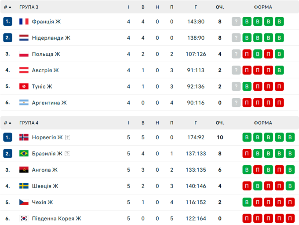Open the Чехія Ж team link

pyautogui.click(x=42, y=202)
